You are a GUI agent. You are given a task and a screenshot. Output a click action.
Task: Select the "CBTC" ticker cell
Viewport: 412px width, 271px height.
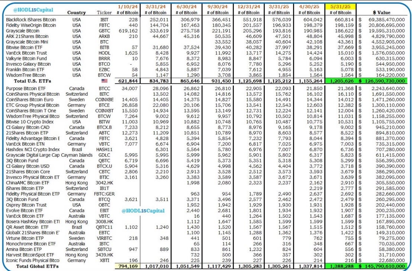[x=104, y=172]
